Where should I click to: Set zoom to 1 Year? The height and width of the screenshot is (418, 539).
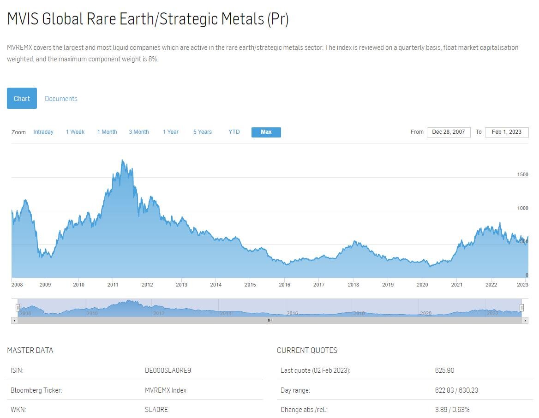(170, 132)
